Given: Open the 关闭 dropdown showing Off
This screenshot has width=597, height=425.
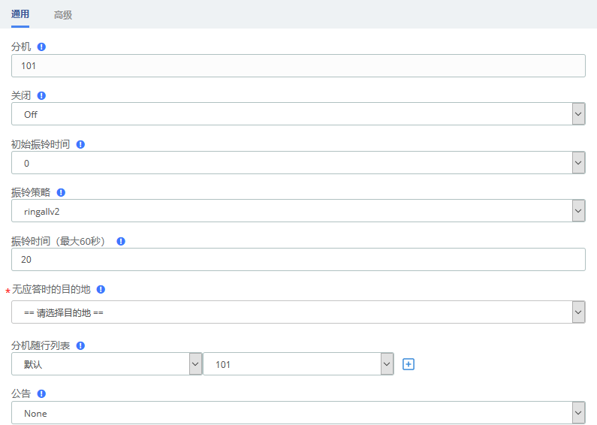Looking at the screenshot, I should (x=299, y=114).
